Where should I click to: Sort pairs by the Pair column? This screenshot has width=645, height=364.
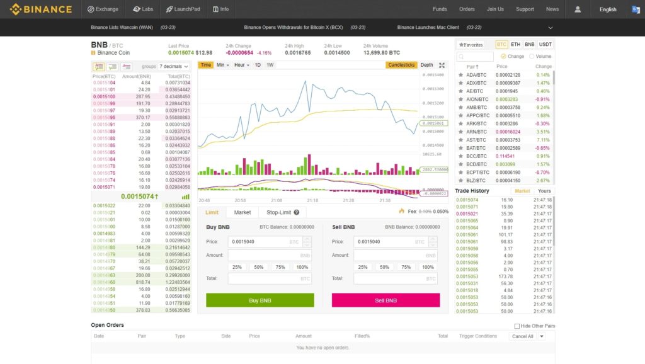(472, 67)
